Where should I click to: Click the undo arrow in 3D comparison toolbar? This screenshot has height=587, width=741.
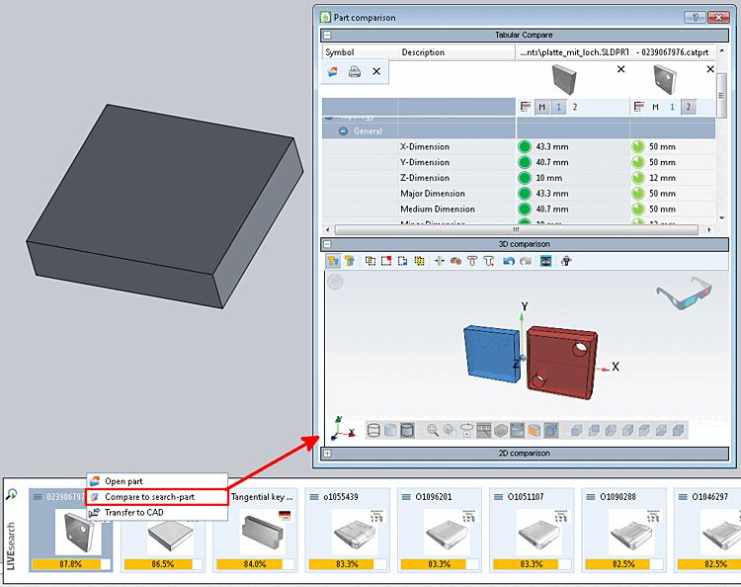[x=509, y=261]
